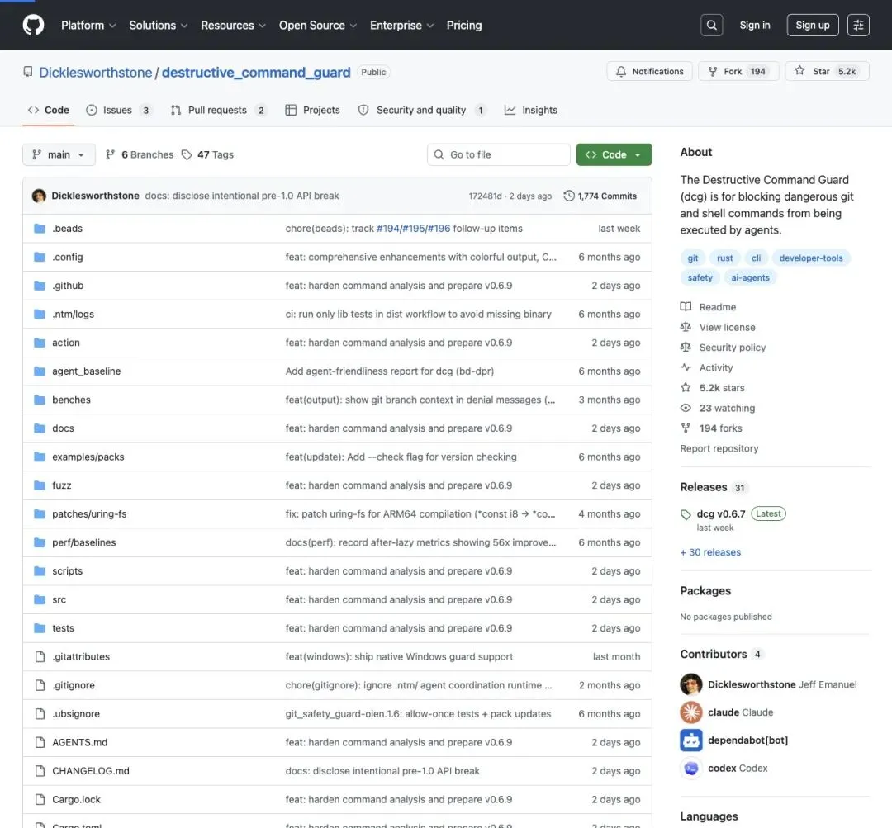
Task: Click the Sign up button
Action: [x=813, y=25]
